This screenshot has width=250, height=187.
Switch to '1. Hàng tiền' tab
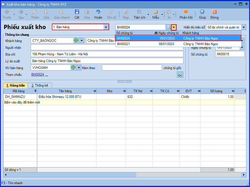click(x=16, y=85)
